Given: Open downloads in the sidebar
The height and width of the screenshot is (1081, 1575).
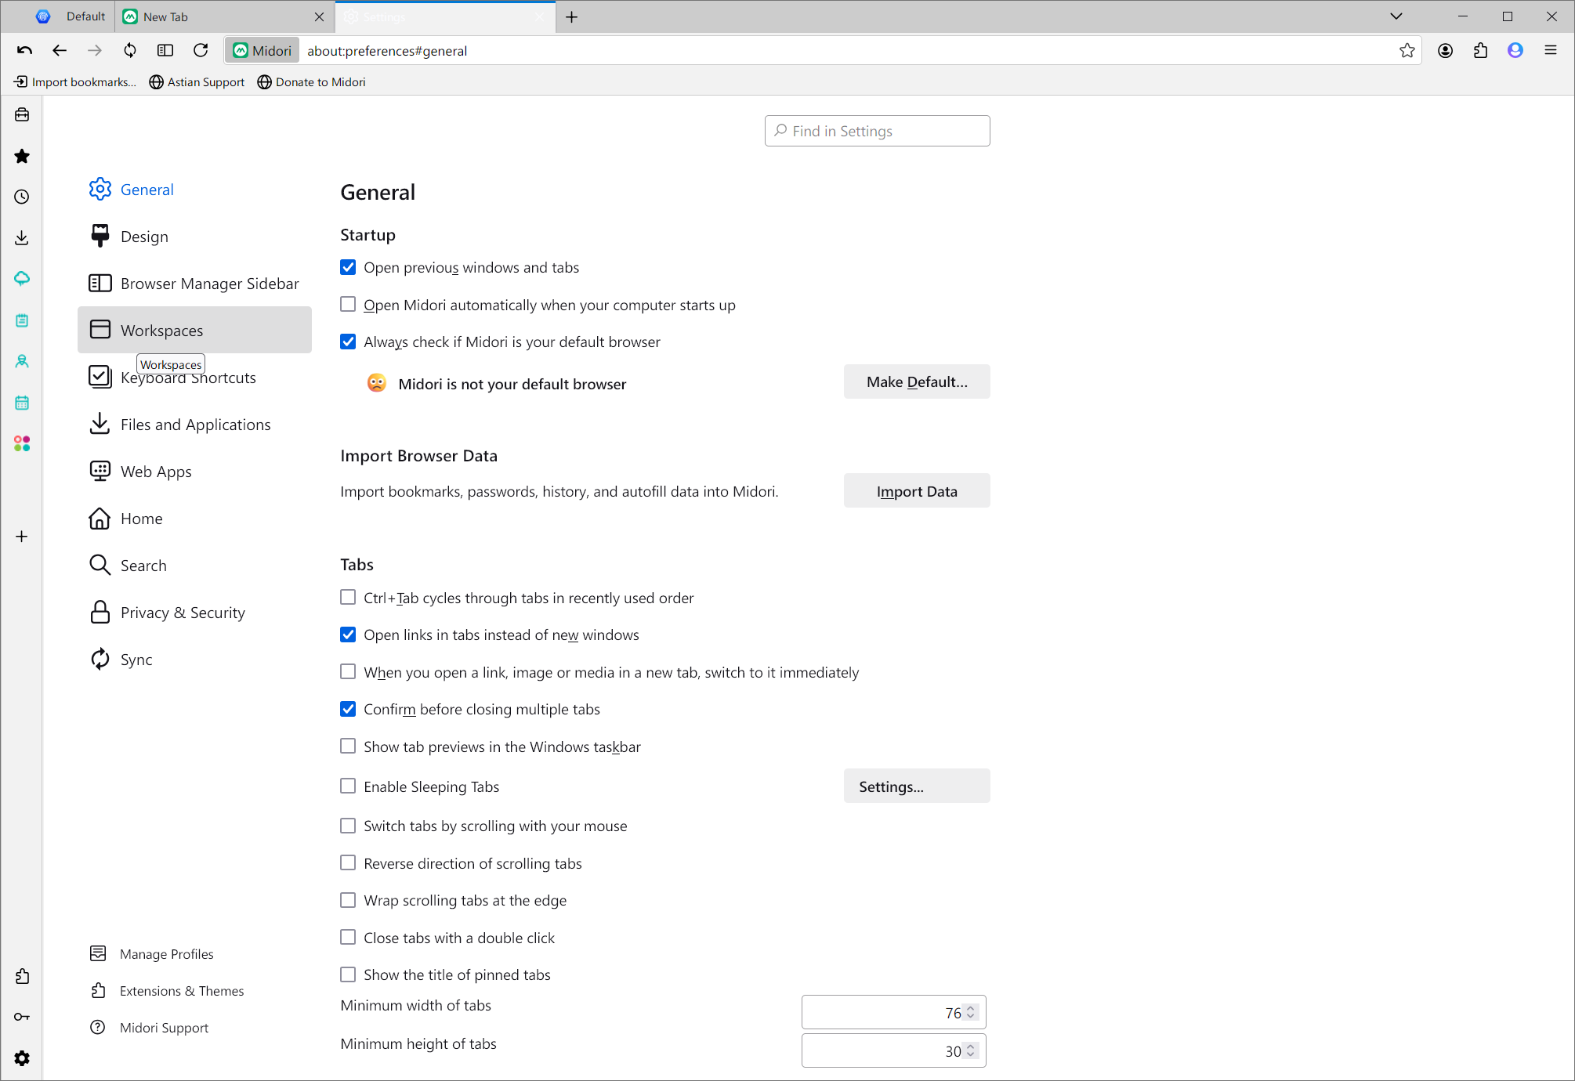Looking at the screenshot, I should [x=22, y=237].
